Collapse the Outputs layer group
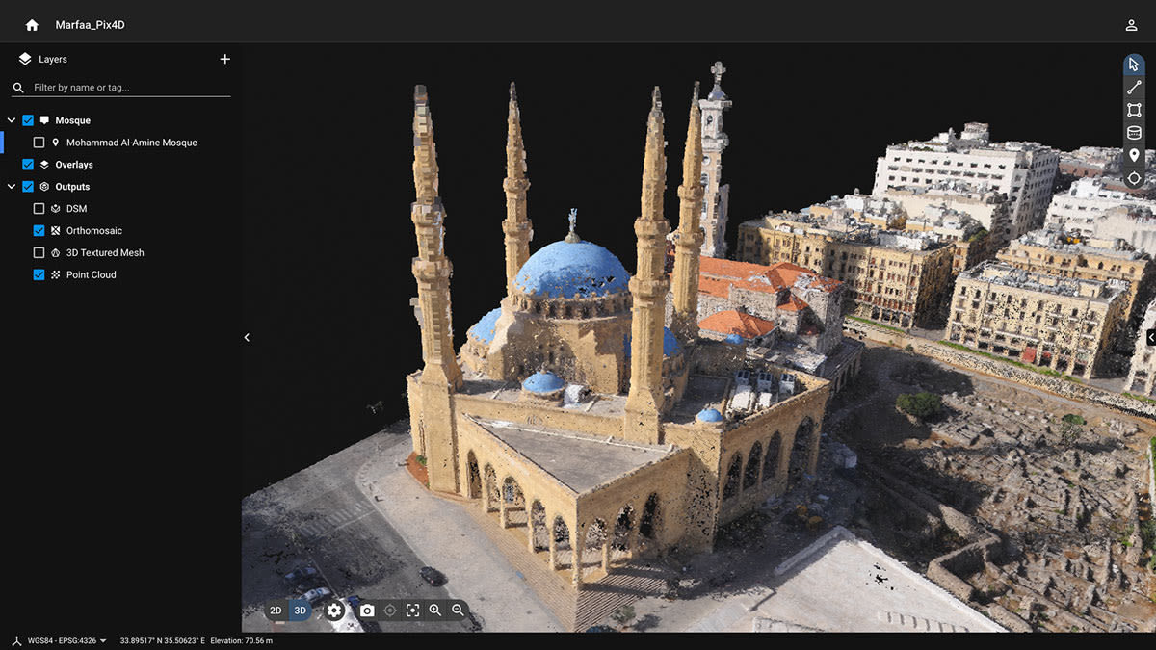Image resolution: width=1156 pixels, height=650 pixels. tap(12, 186)
